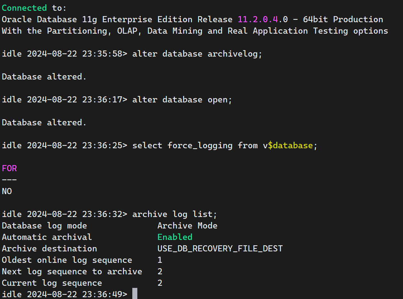403x299 pixels.
Task: Click the "Archive destination" label
Action: coord(49,249)
